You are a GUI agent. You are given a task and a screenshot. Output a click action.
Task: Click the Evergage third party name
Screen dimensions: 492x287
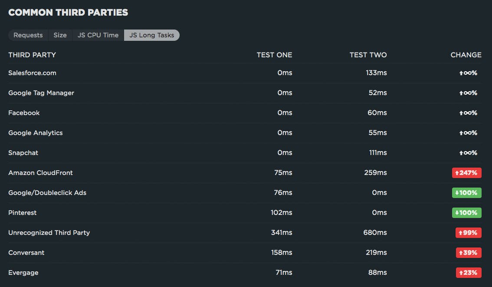click(x=23, y=272)
